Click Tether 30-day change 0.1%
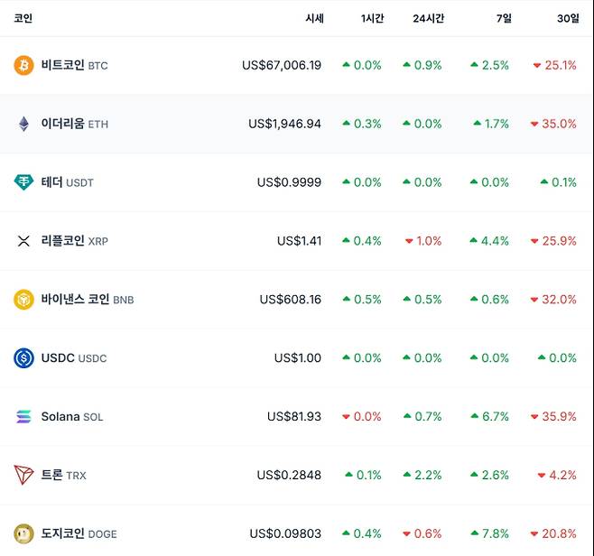594x556 pixels. (x=559, y=182)
